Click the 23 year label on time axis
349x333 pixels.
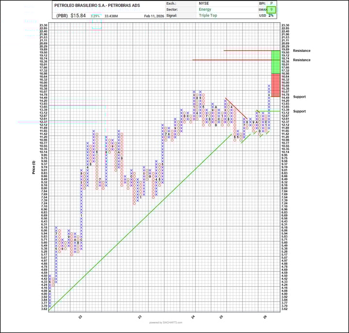(x=140, y=316)
